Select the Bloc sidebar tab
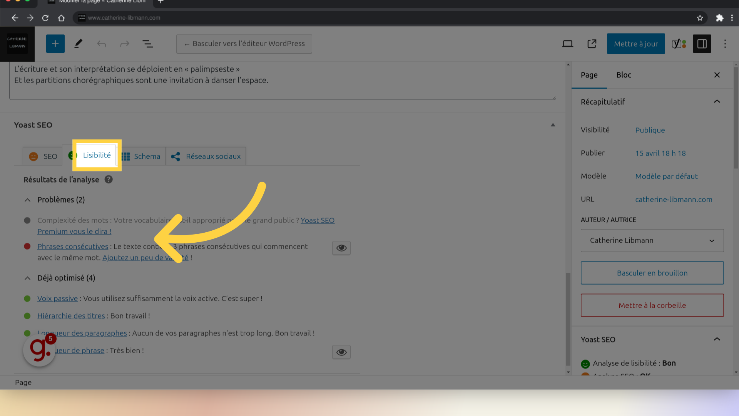 [624, 75]
